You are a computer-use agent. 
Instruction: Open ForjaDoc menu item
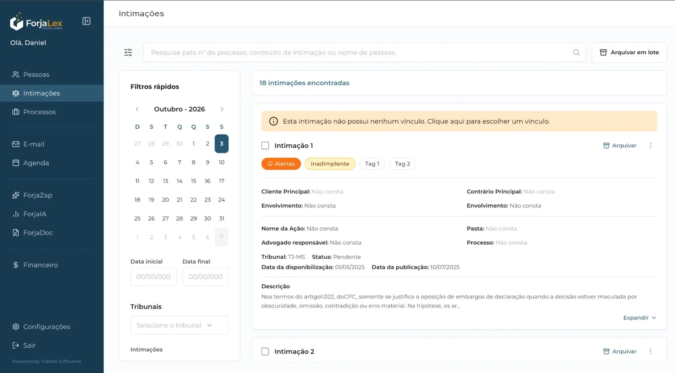[x=52, y=233]
